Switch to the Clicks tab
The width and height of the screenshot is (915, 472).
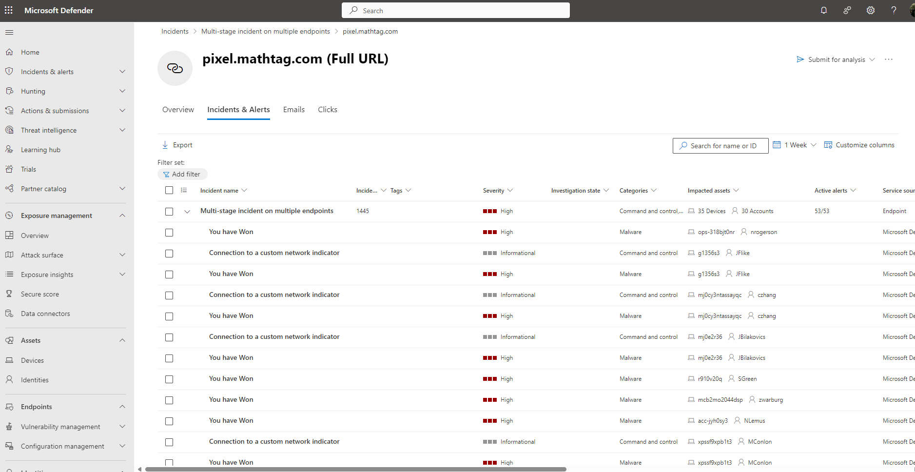click(328, 110)
